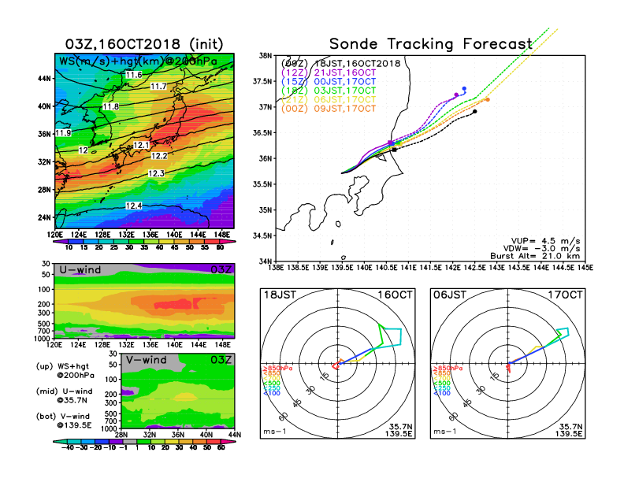Screen dimensions: 624x482
Task: Pick red 50–55 swatch on wind-speed colorbar
Action: [197, 242]
